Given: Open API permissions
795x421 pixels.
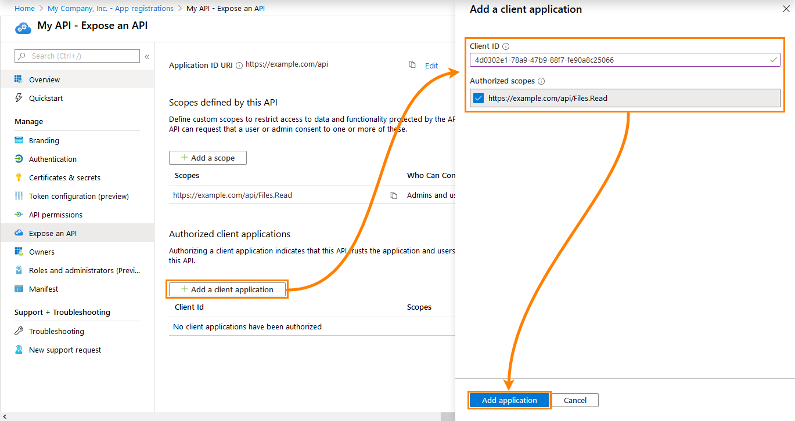Looking at the screenshot, I should 55,215.
